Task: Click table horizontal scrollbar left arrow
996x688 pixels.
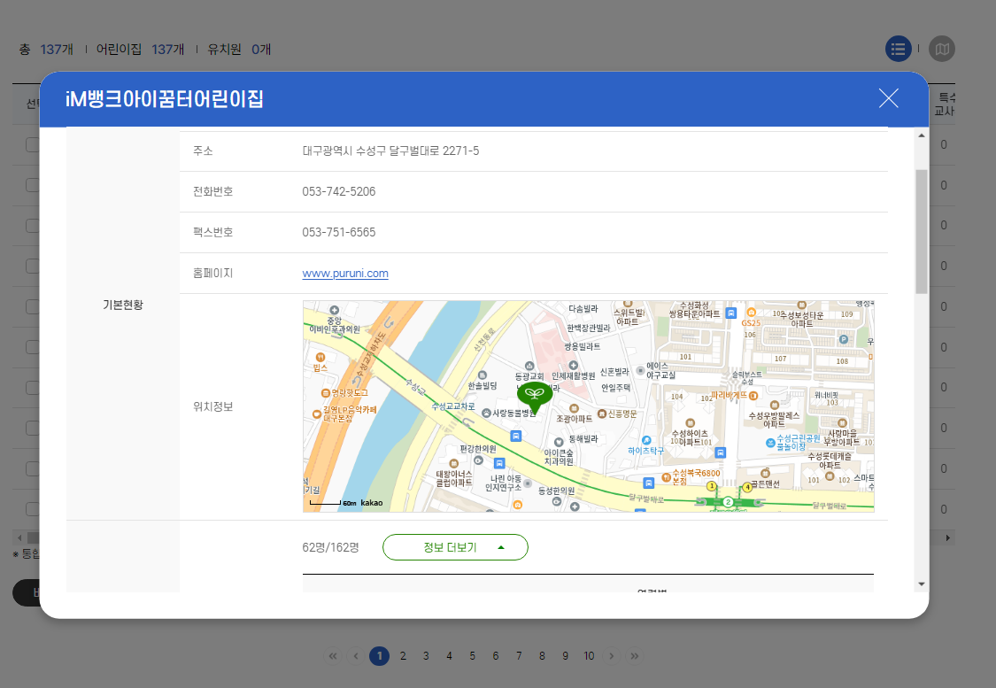Action: point(19,537)
